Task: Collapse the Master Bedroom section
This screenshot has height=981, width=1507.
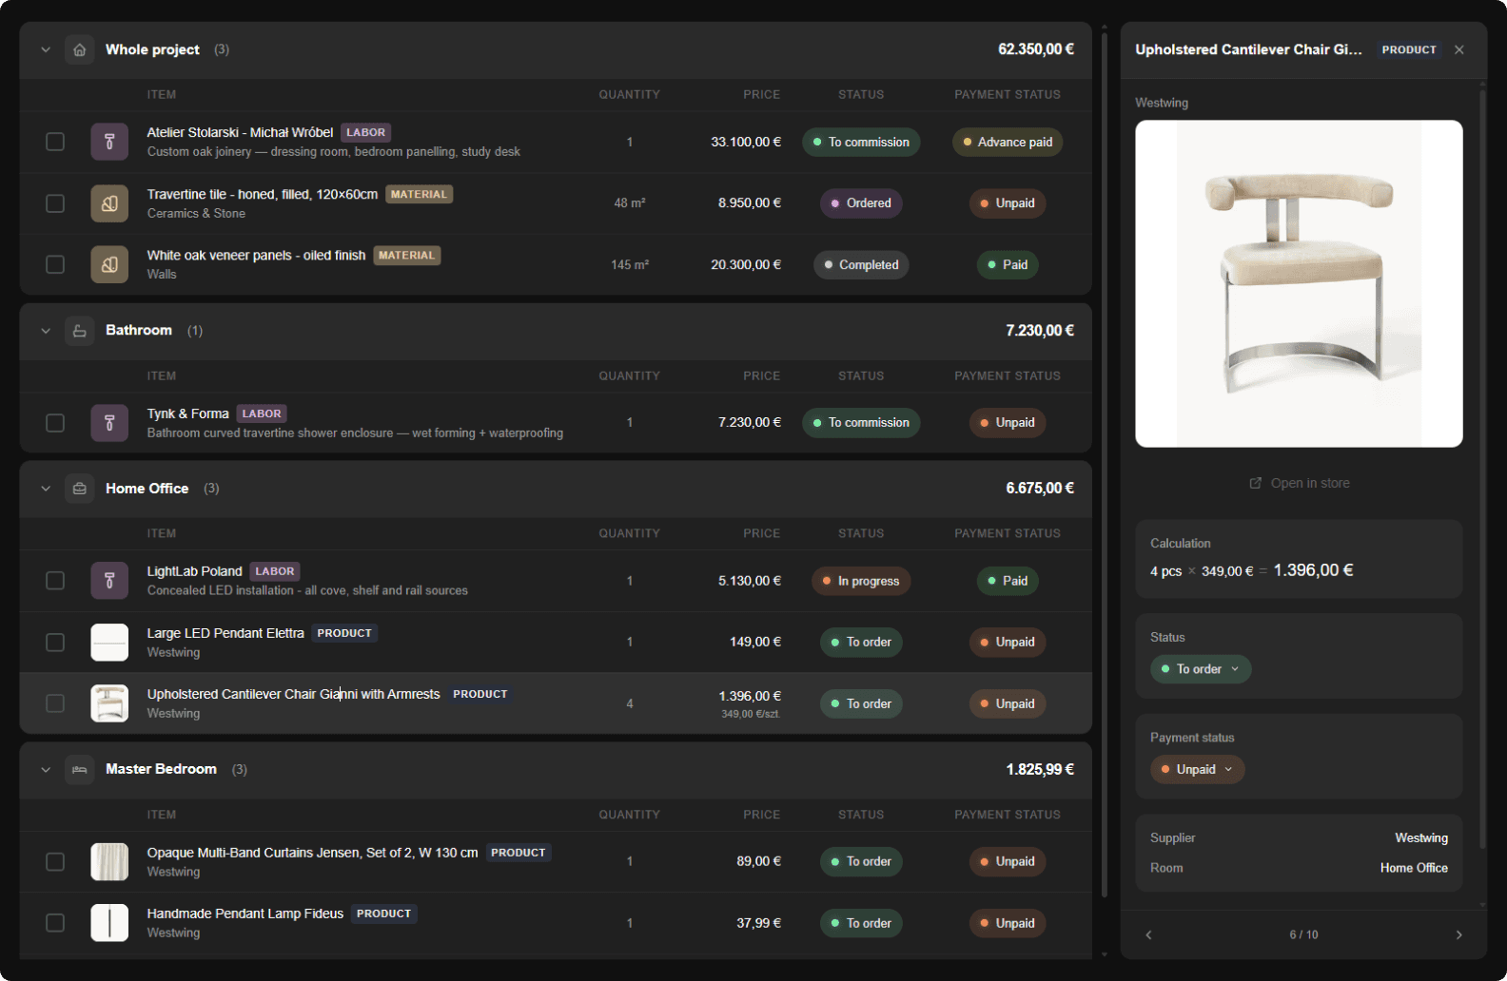Action: click(46, 769)
